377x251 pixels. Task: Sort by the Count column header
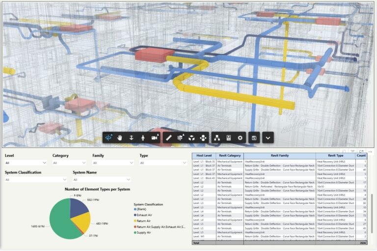pos(361,156)
